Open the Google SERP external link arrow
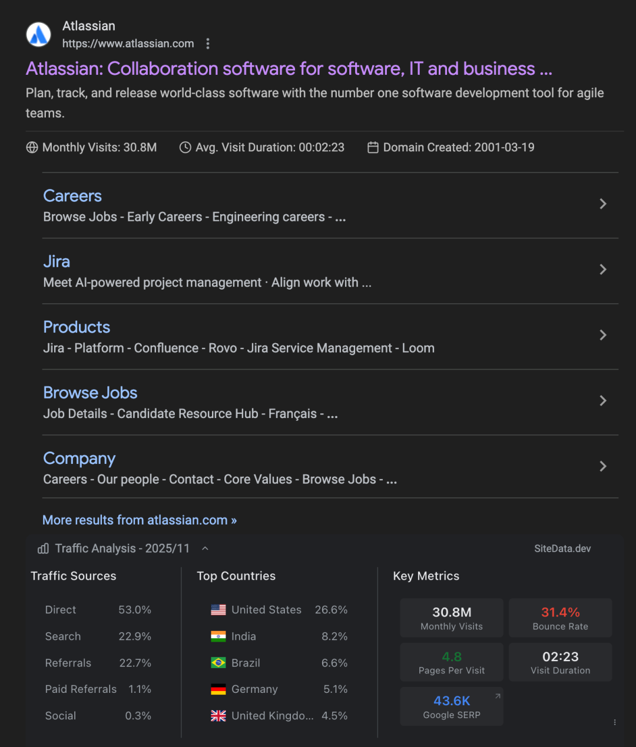Viewport: 636px width, 747px height. 498,696
